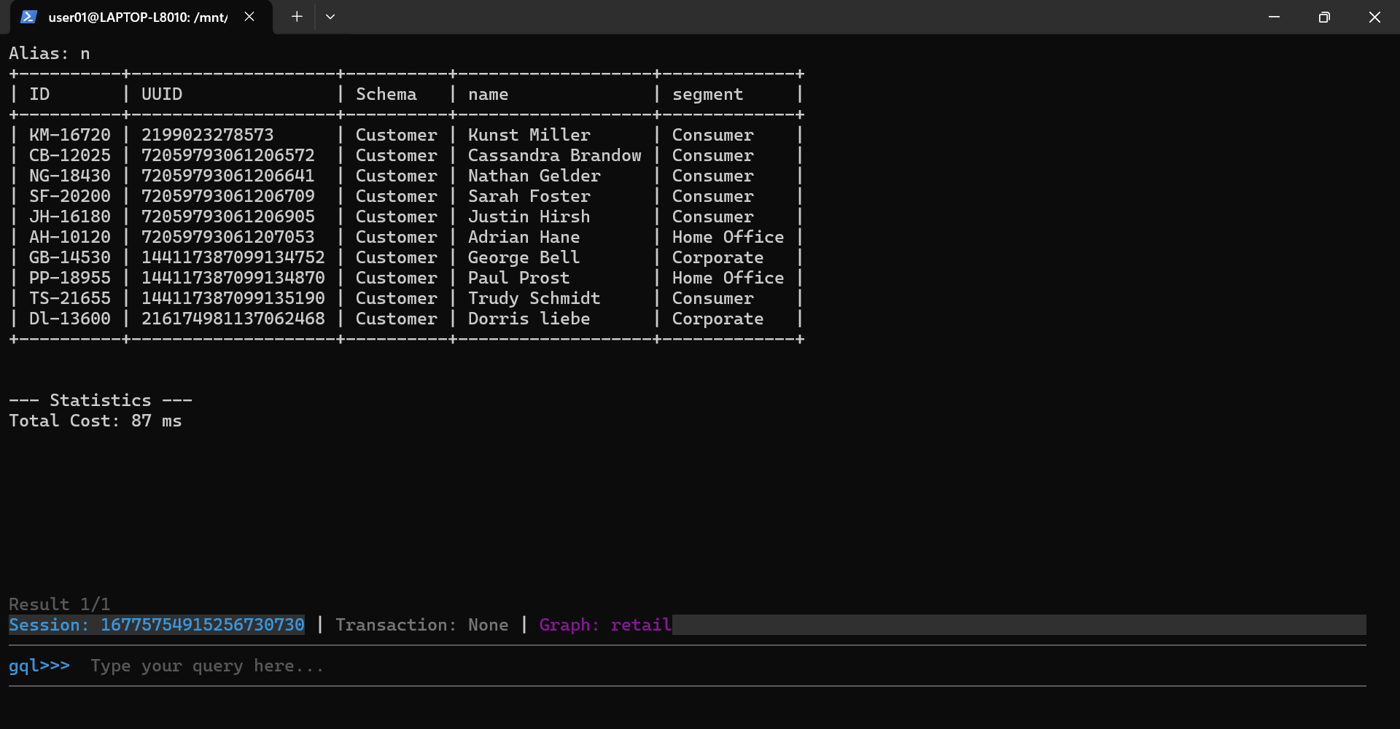The height and width of the screenshot is (729, 1400).
Task: Select the user01@LAPTOP-L8010 tab
Action: (x=138, y=17)
